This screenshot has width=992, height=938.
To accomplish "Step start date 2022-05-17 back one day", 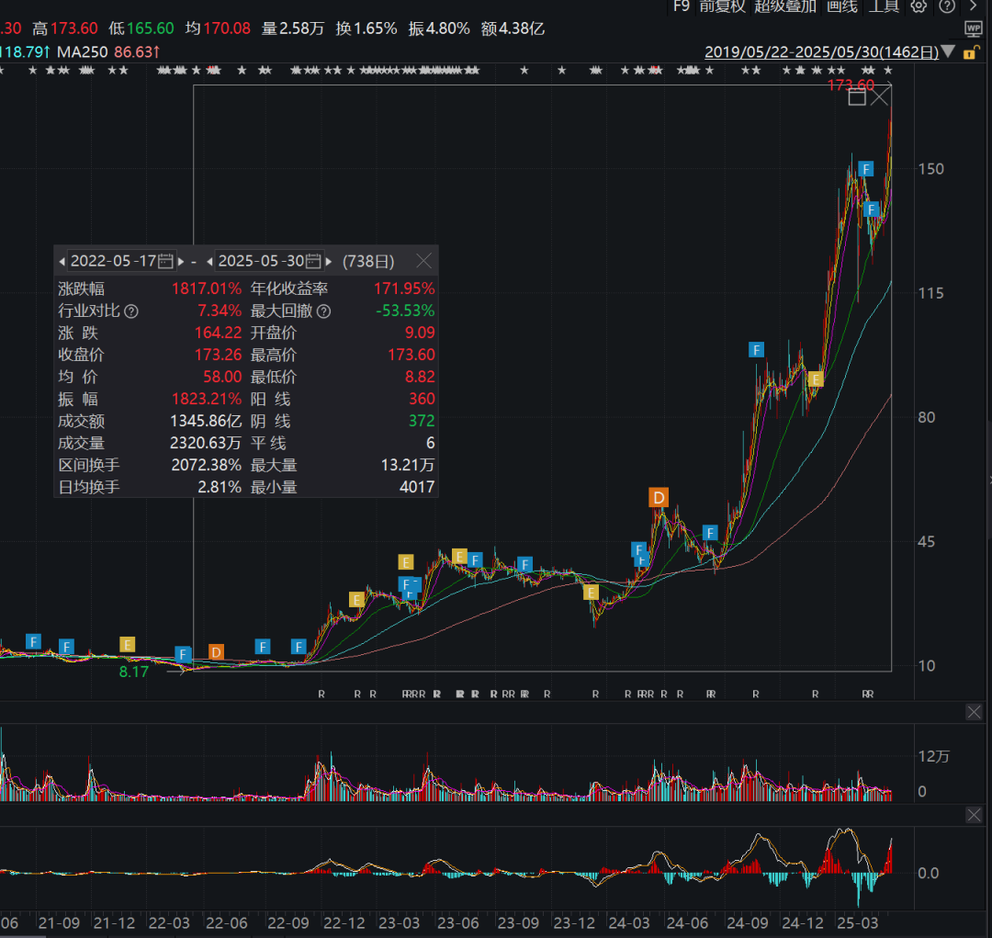I will tap(62, 262).
